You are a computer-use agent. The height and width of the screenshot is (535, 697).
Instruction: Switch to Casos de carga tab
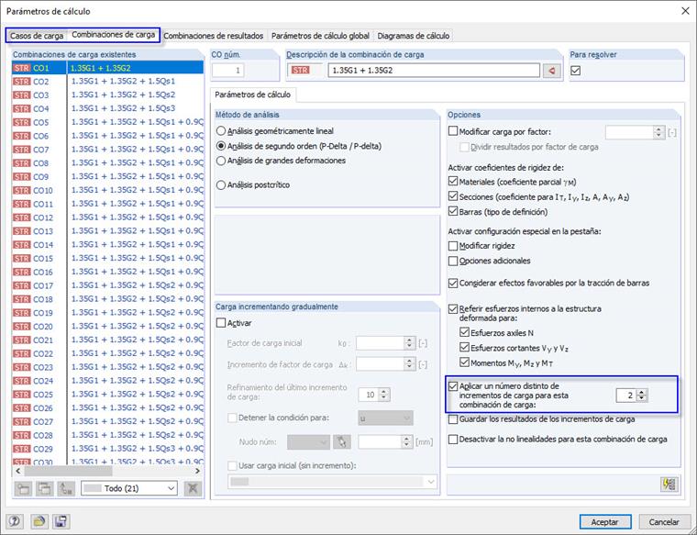(x=37, y=36)
